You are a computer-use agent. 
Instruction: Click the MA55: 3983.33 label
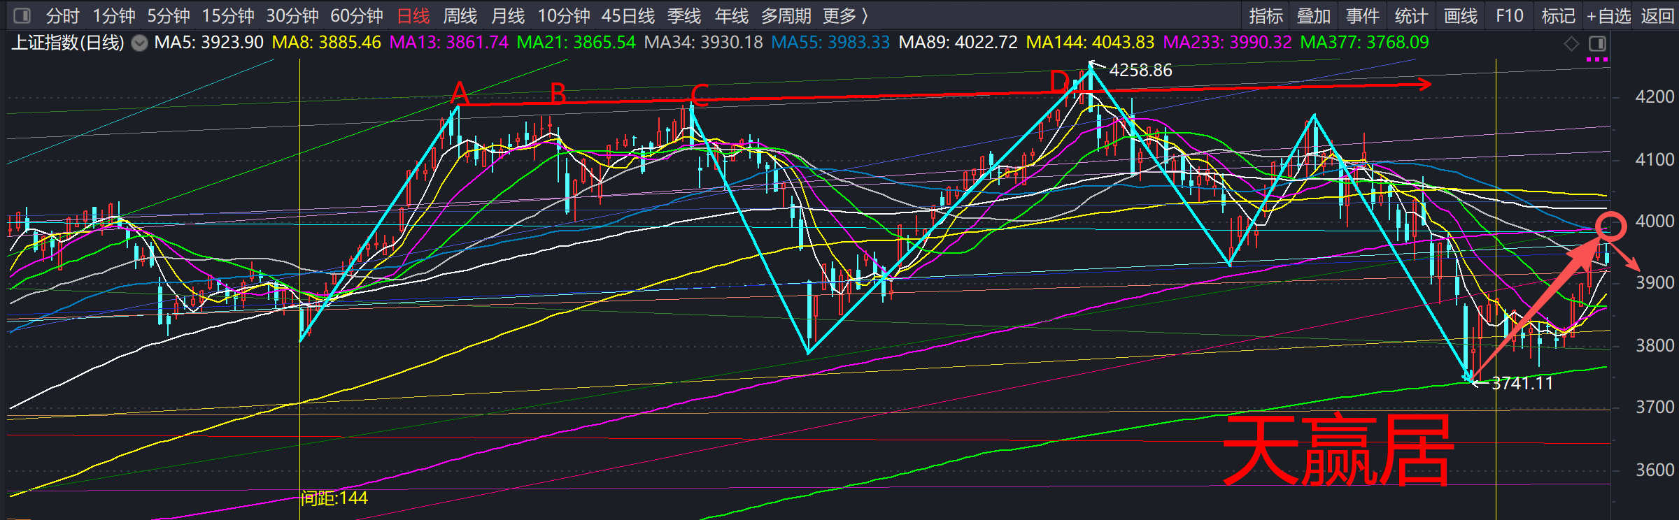pos(830,43)
